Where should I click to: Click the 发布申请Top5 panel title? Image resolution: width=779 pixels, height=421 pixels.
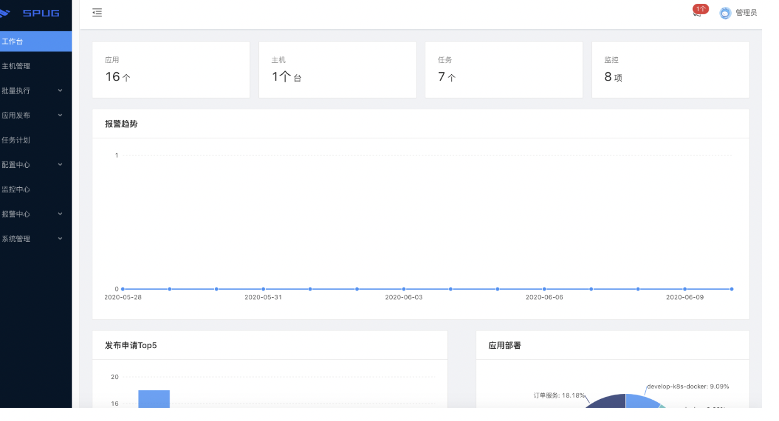tap(131, 345)
